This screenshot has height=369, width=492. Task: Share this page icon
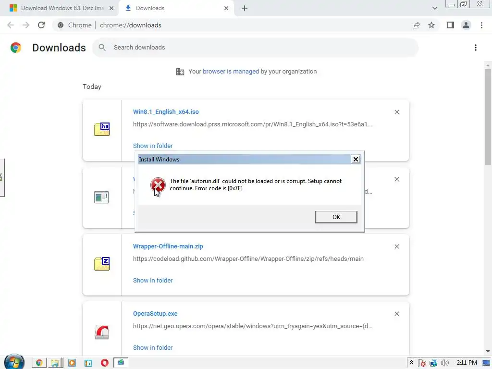coord(416,25)
